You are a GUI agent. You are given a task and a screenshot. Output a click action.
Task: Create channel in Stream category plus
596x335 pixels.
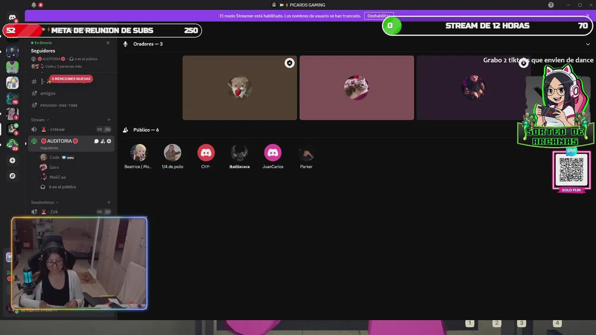(109, 120)
